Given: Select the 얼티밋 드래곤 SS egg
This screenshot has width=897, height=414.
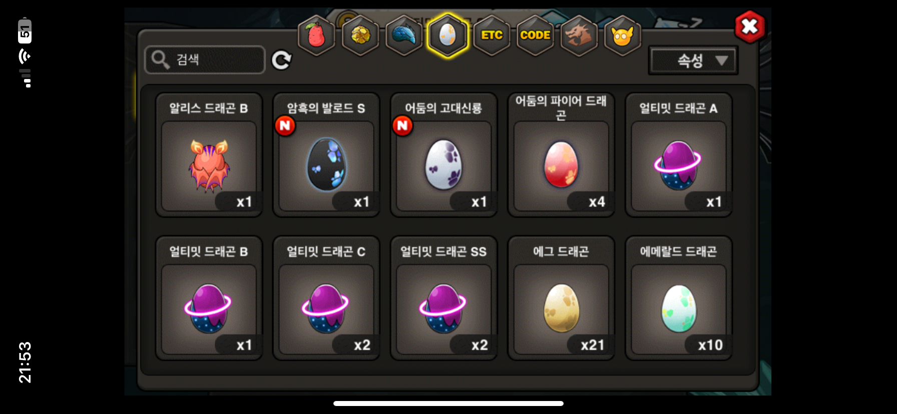Looking at the screenshot, I should point(443,298).
